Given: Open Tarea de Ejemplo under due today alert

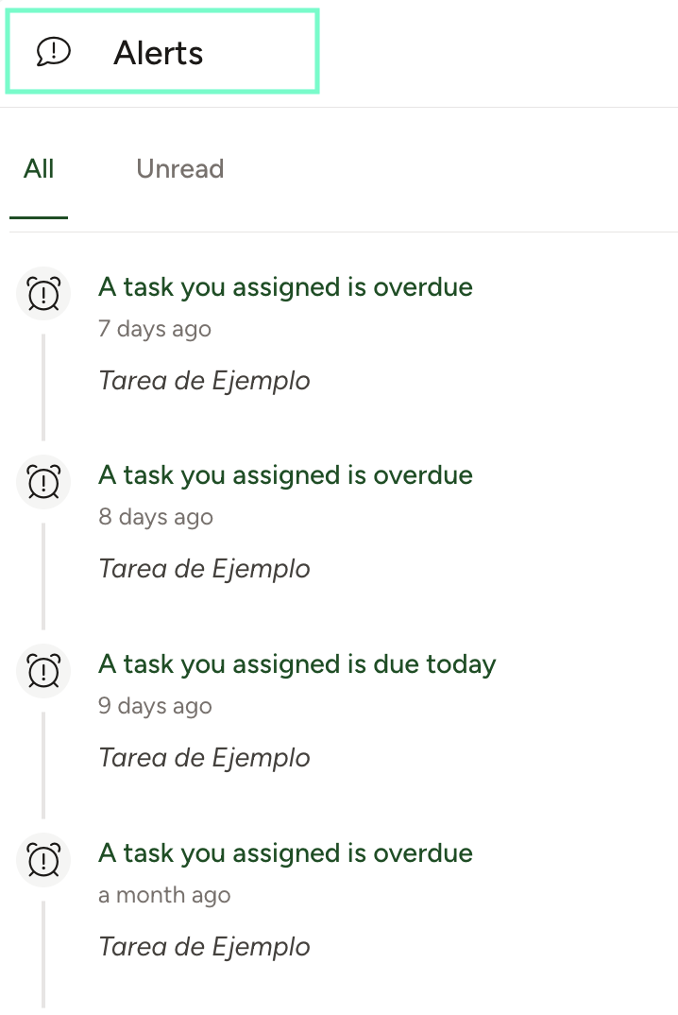Looking at the screenshot, I should tap(204, 758).
